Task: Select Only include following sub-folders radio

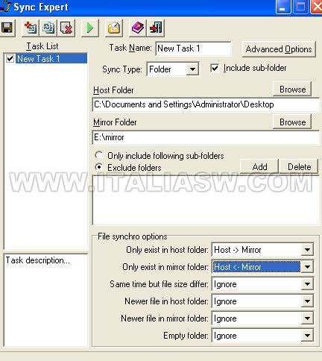Action: pyautogui.click(x=99, y=155)
